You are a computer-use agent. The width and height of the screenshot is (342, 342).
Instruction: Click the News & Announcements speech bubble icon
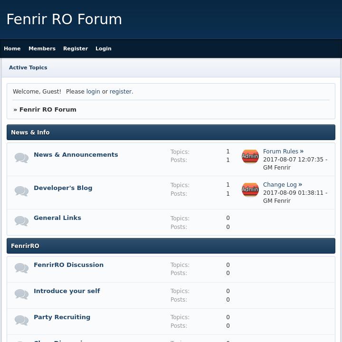coord(21,158)
